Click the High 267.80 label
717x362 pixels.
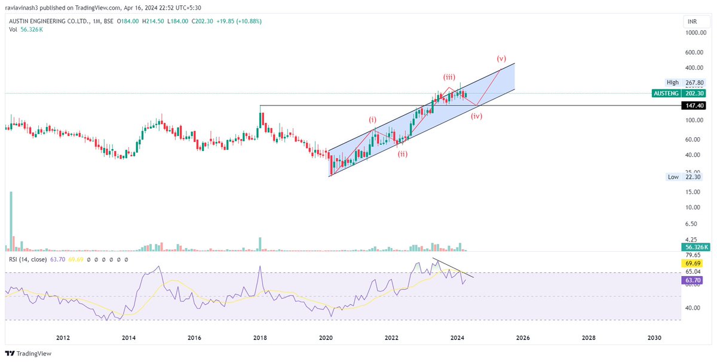[687, 82]
